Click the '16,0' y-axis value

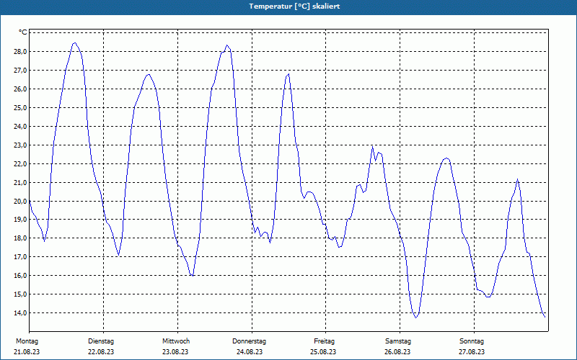coord(20,276)
